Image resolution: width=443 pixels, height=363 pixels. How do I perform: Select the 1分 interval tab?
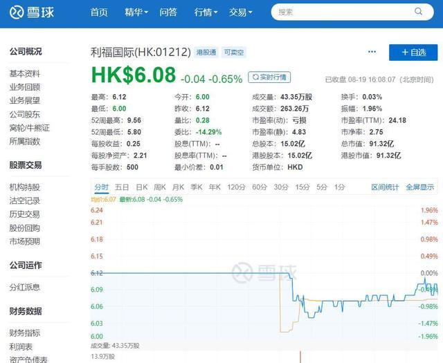click(339, 187)
